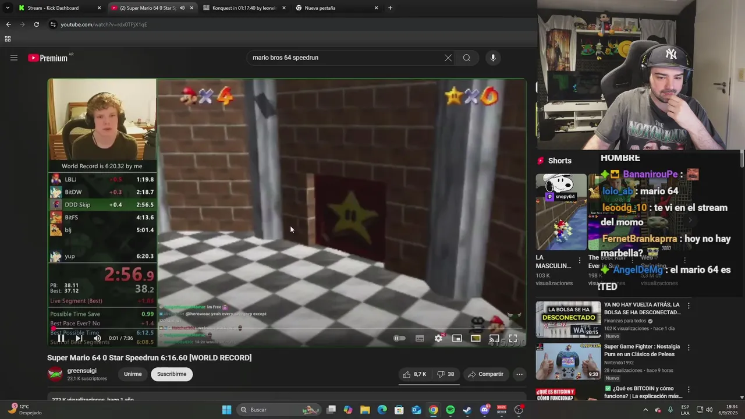Image resolution: width=745 pixels, height=419 pixels.
Task: Open a new browser tab
Action: [390, 8]
